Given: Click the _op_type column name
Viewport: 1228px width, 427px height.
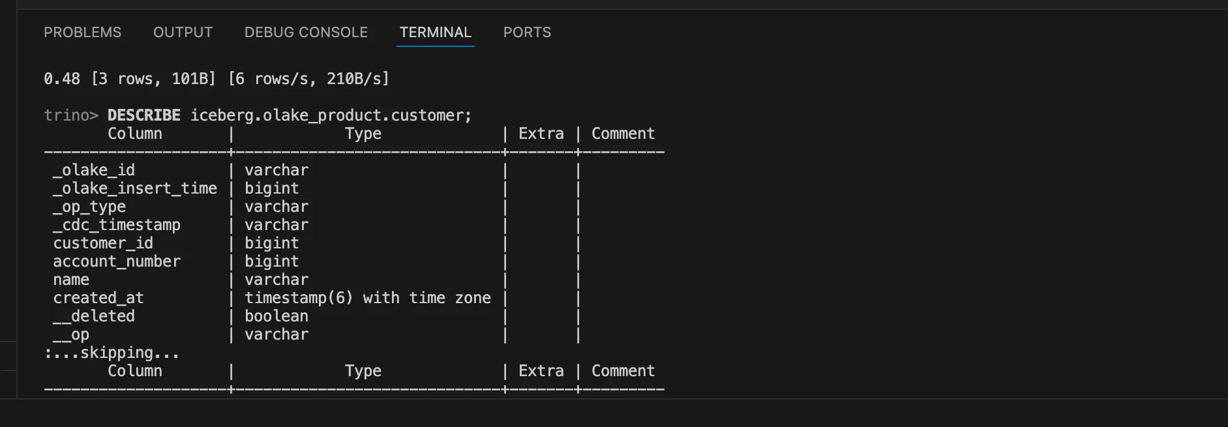Looking at the screenshot, I should pyautogui.click(x=89, y=207).
